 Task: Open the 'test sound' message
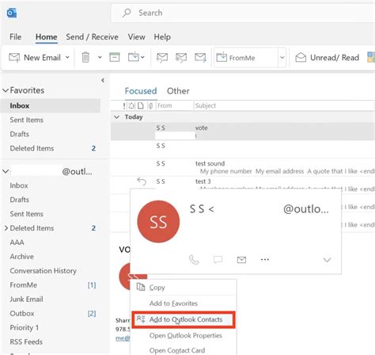point(243,167)
